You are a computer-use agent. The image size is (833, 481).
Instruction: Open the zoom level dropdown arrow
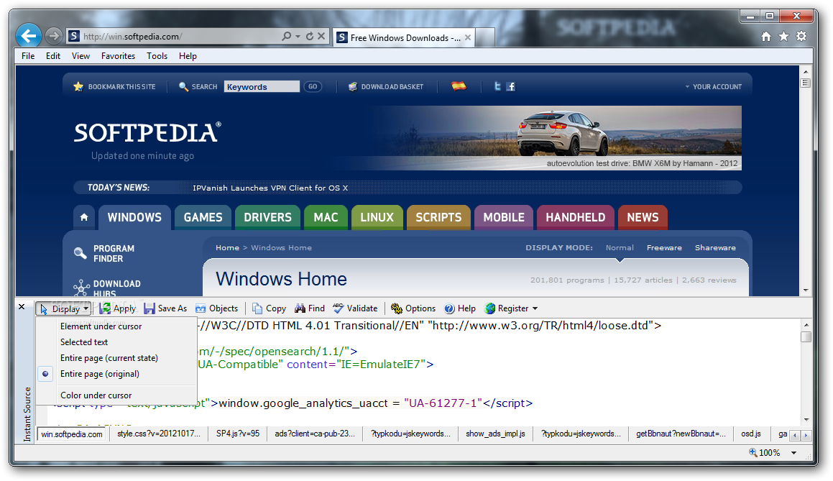(793, 453)
